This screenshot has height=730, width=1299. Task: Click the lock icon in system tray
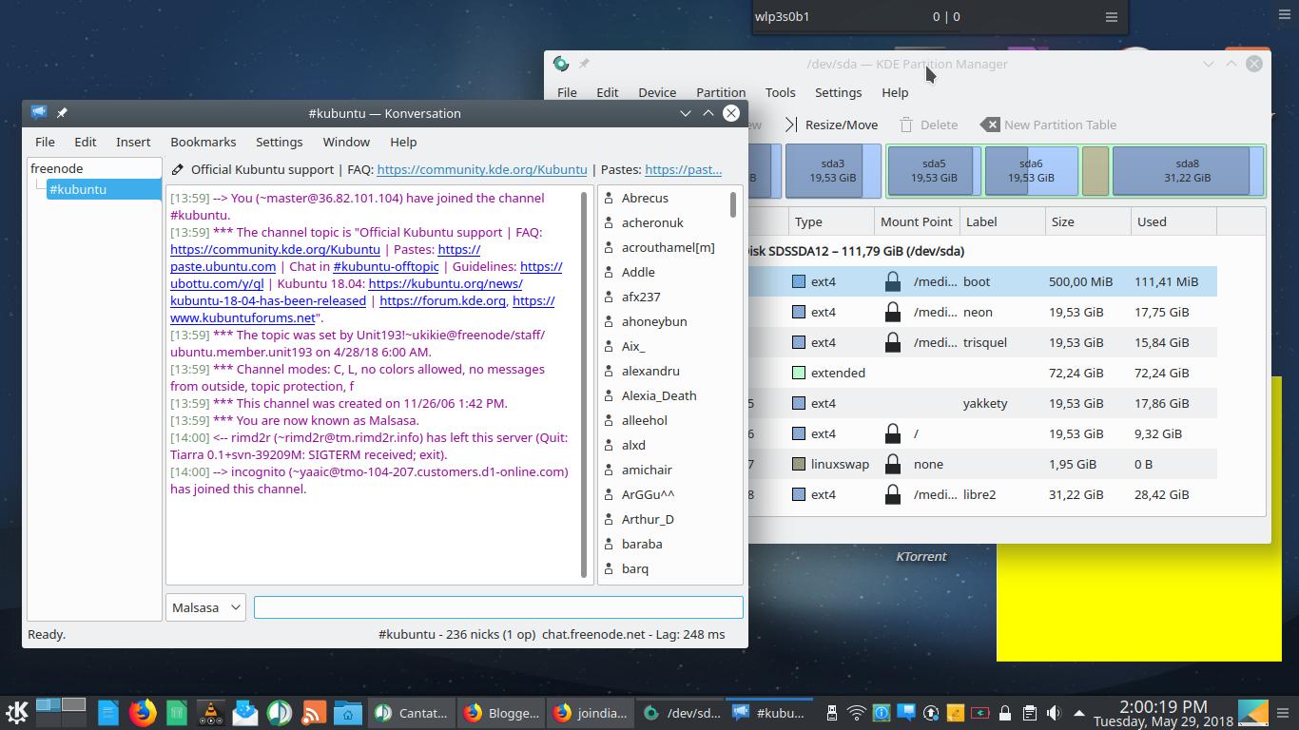pyautogui.click(x=1004, y=713)
